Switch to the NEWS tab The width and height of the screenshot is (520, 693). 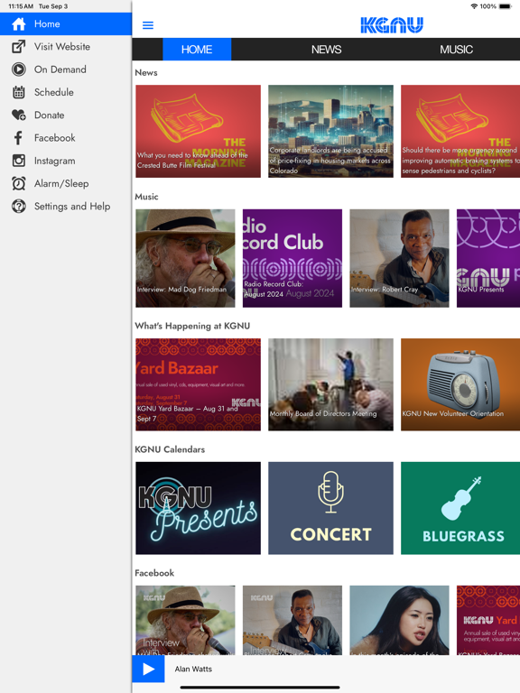326,49
